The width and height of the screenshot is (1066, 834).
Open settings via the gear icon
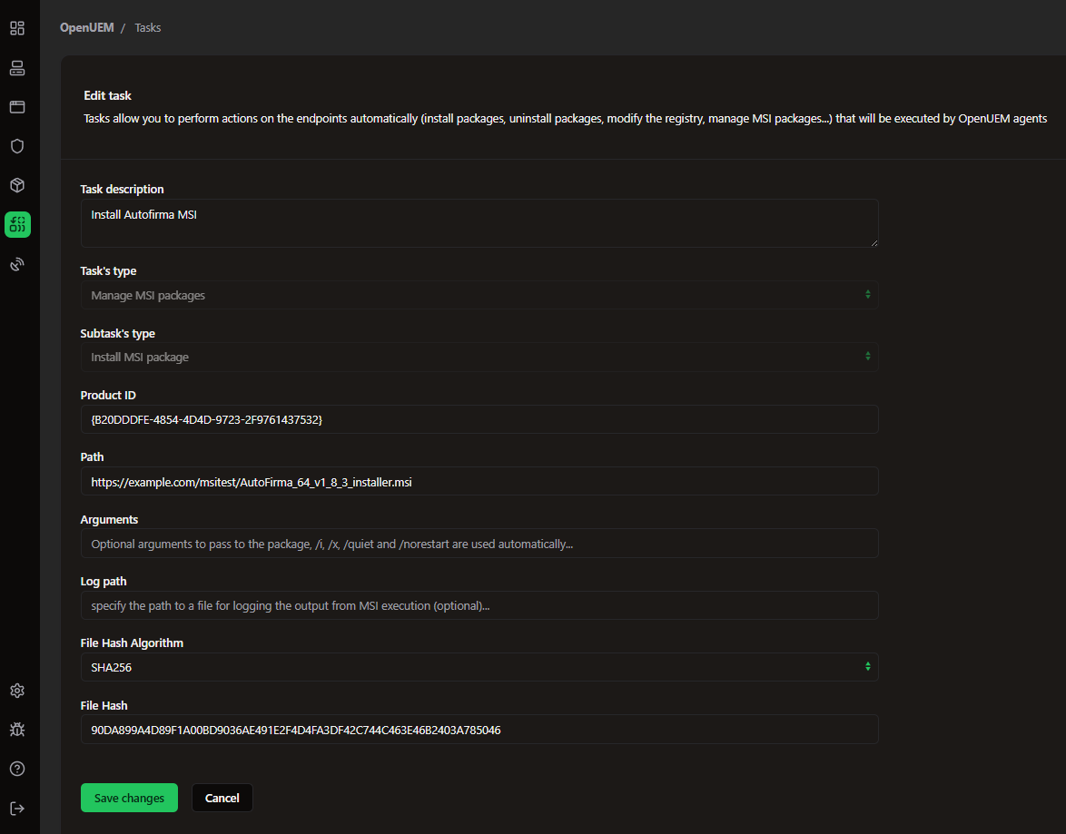click(x=17, y=691)
